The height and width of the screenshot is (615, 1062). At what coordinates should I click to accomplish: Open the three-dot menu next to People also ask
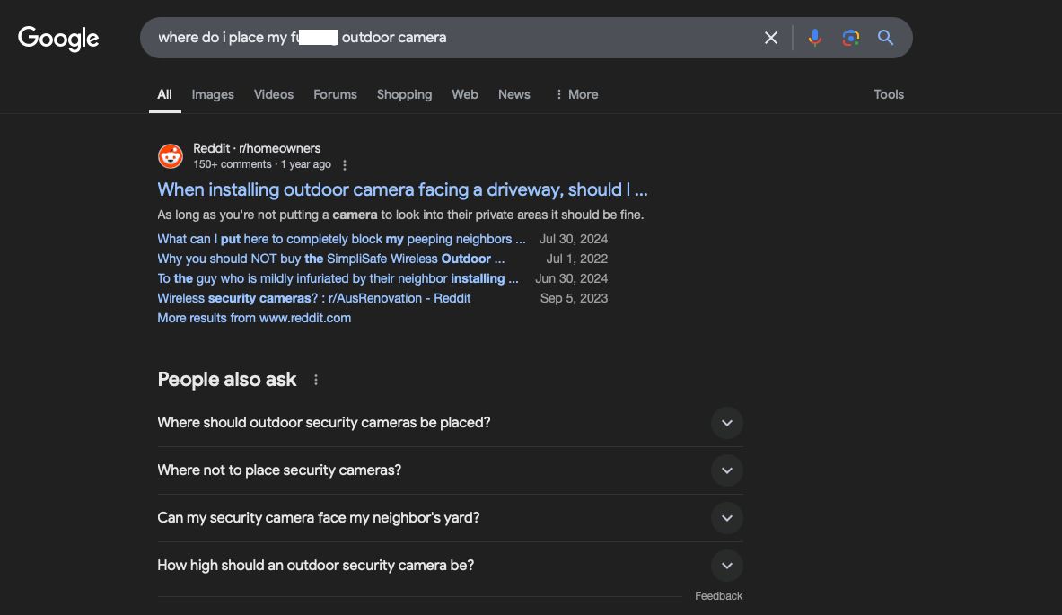point(315,380)
